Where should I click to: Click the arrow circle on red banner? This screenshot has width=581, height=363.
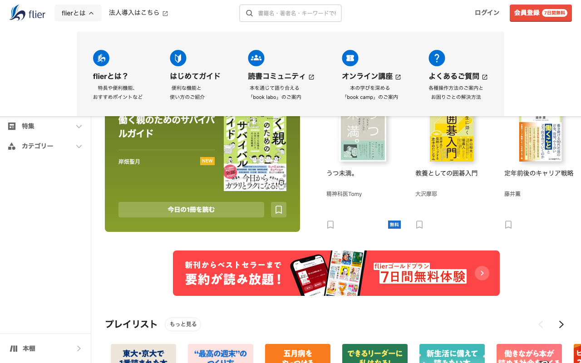482,273
